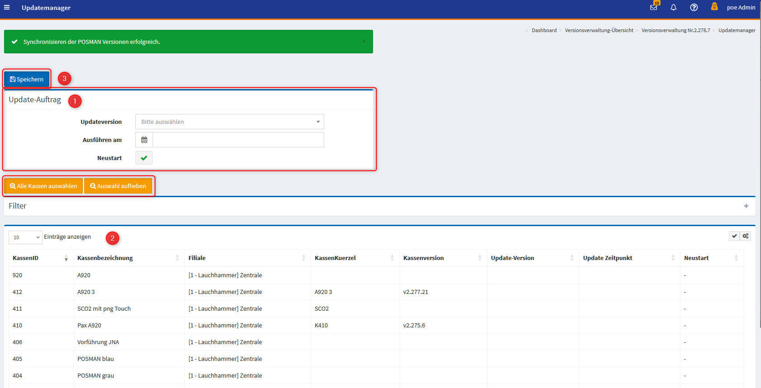The width and height of the screenshot is (761, 388).
Task: Click the table checkmark select icon
Action: coord(734,236)
